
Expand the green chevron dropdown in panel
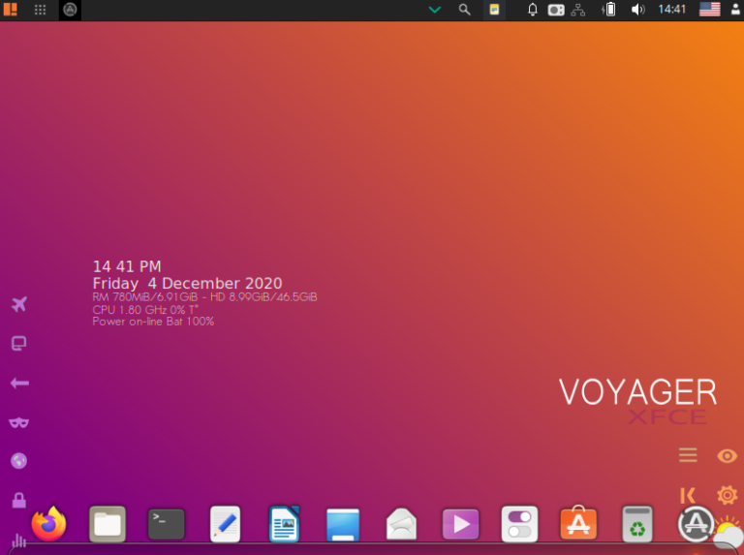pos(435,10)
